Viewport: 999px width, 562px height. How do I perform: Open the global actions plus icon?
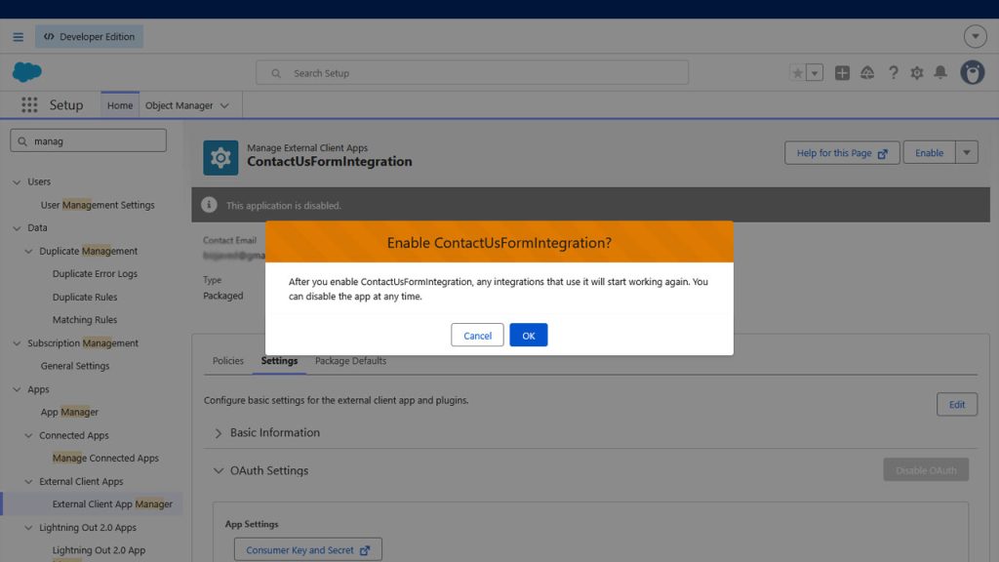point(842,72)
